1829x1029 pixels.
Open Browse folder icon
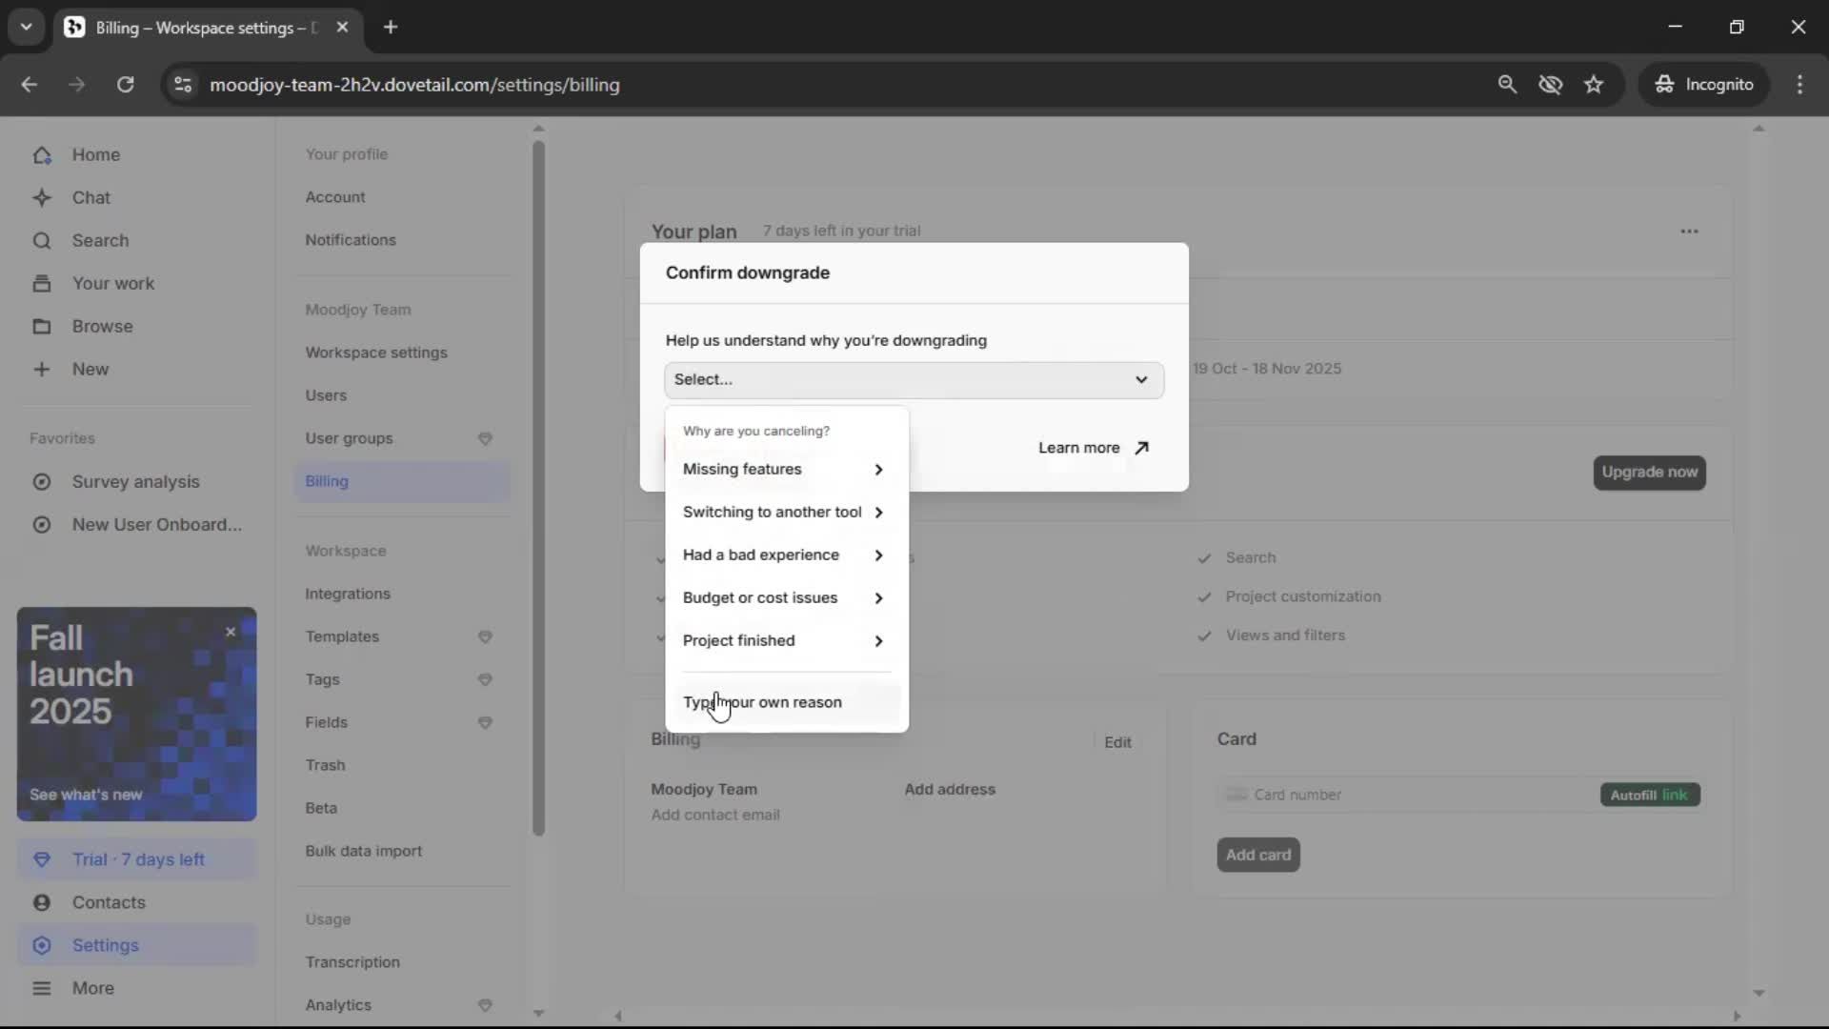point(42,327)
